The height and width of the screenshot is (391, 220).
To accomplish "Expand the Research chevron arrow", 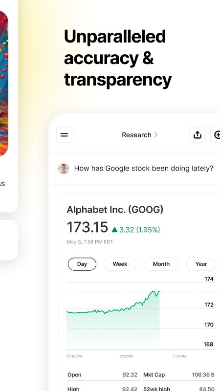I will point(156,135).
